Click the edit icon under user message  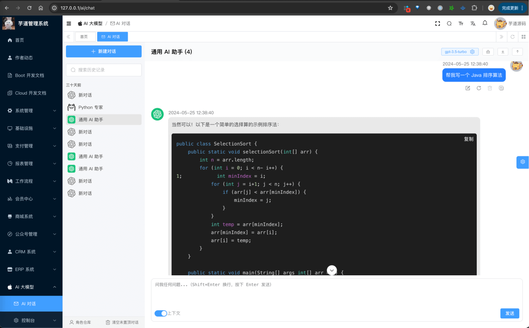pyautogui.click(x=468, y=88)
